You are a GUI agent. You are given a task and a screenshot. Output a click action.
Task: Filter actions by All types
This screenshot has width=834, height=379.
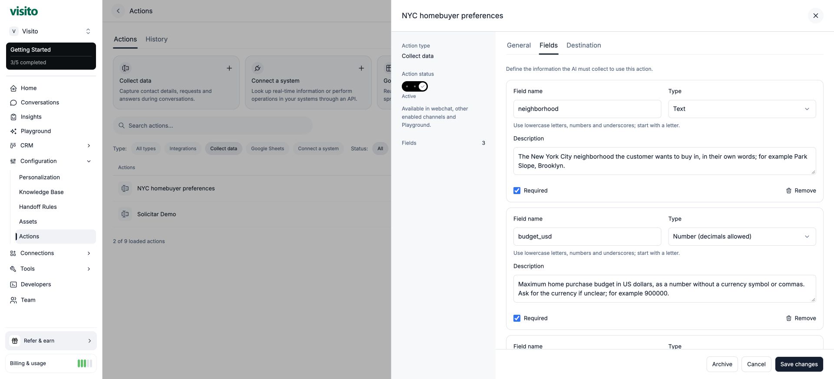(146, 148)
